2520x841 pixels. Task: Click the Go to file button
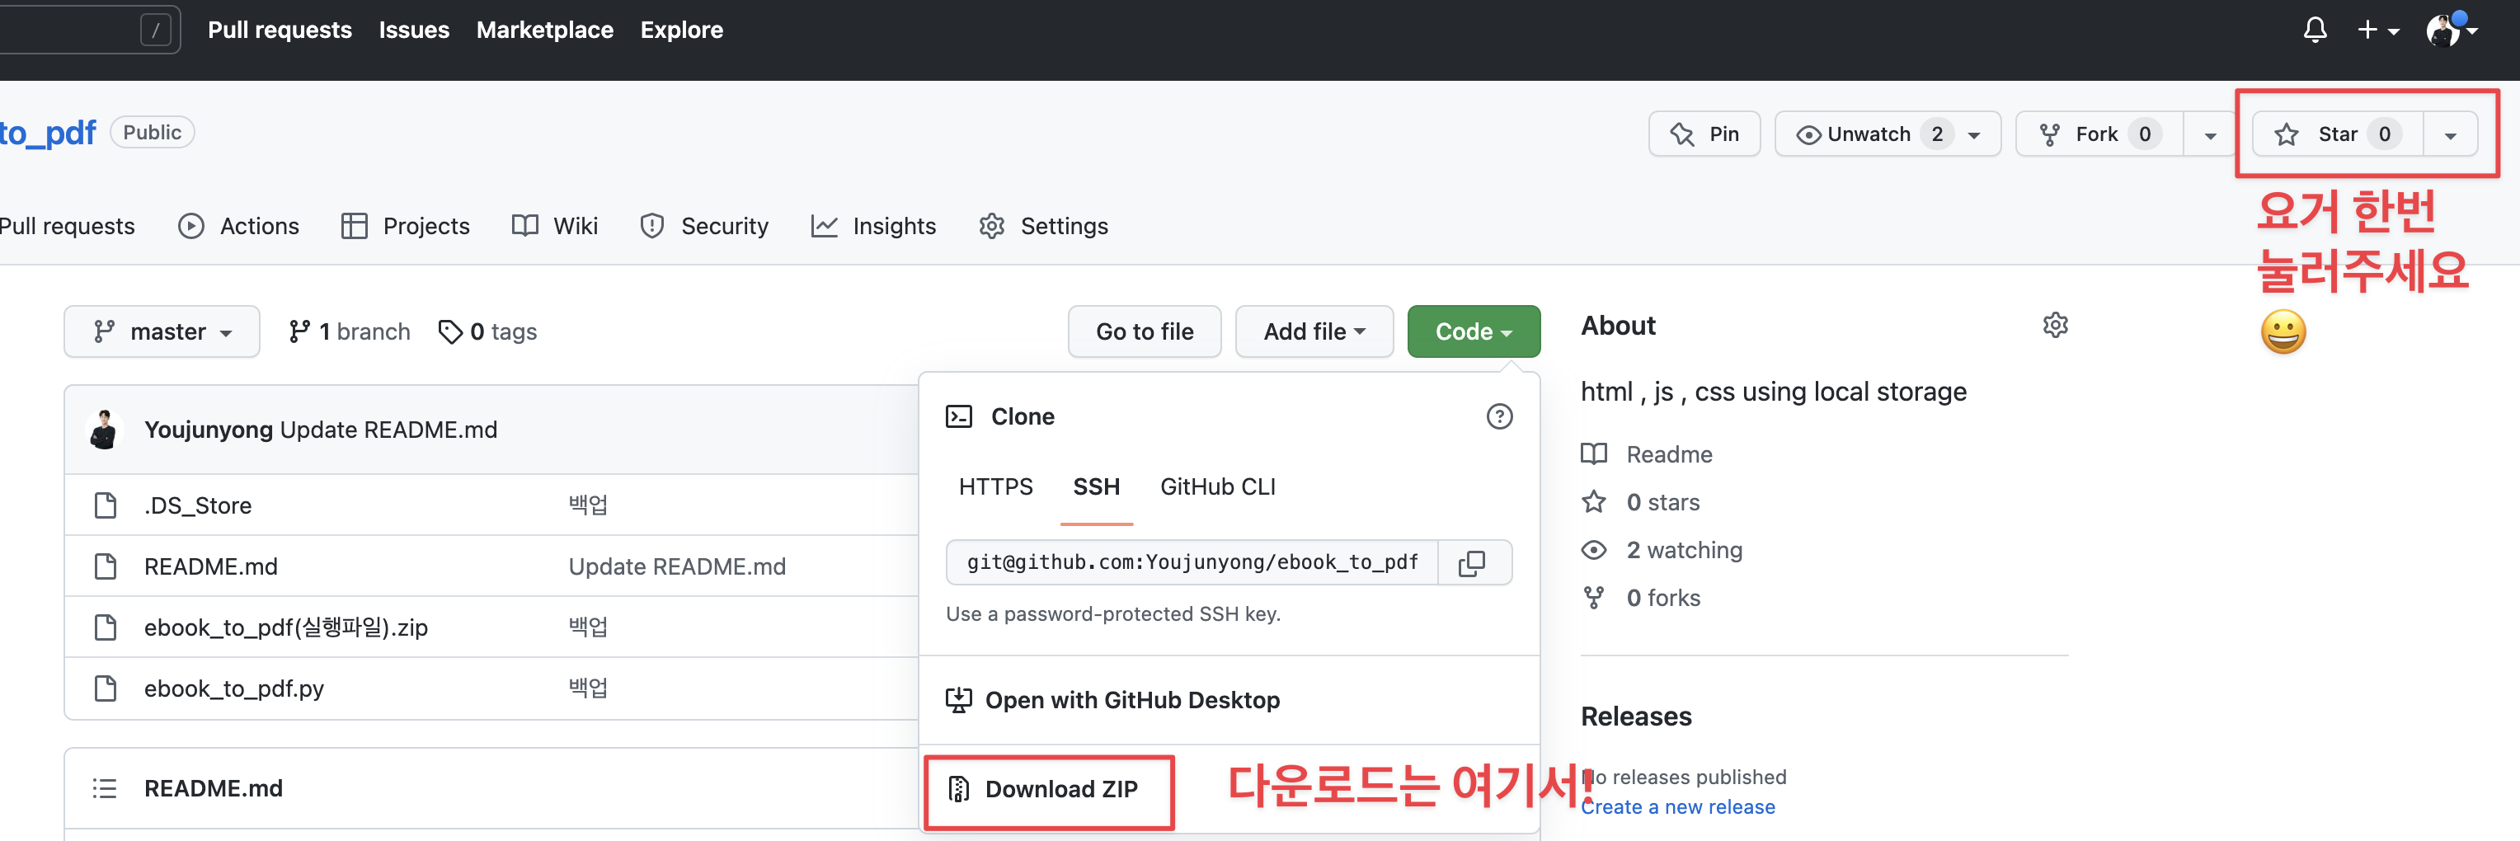[x=1145, y=331]
